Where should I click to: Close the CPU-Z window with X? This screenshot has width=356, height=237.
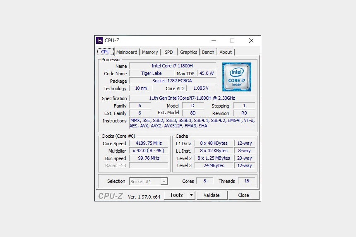point(251,41)
